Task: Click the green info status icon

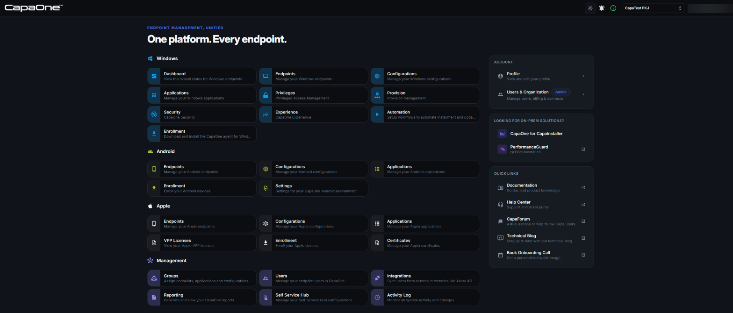Action: tap(613, 8)
